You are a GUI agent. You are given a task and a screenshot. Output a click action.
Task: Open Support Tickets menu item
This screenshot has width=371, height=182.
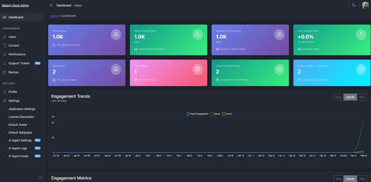(x=22, y=63)
